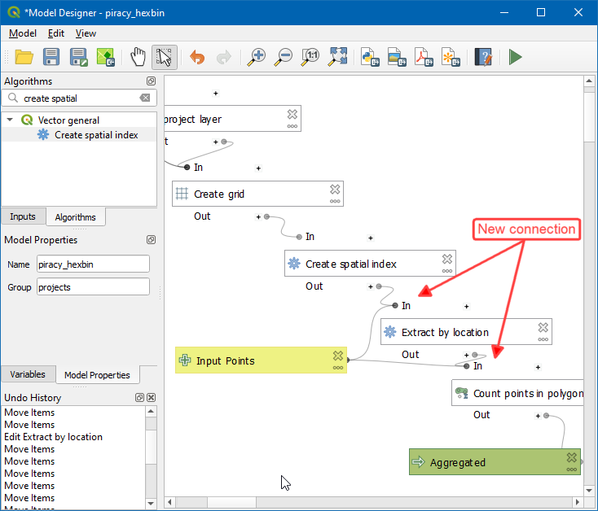
Task: Edit Create grid via ellipsis dots
Action: tap(335, 202)
